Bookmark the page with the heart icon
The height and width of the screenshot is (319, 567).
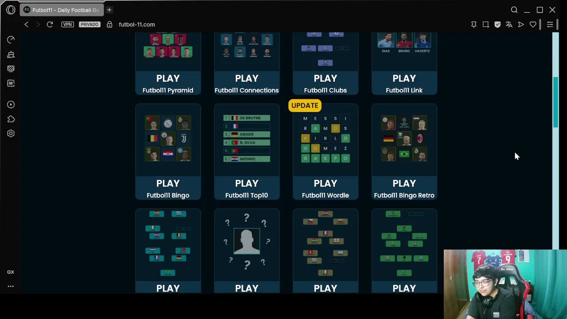[533, 24]
